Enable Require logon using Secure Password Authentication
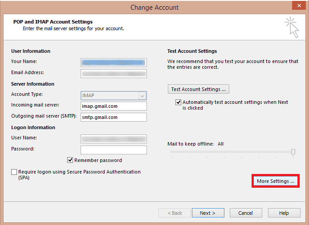Screen dimensions: 309x225 (x=14, y=172)
